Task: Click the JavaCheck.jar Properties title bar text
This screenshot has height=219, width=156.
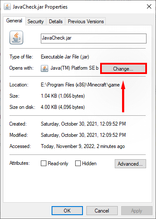Action: click(x=40, y=7)
